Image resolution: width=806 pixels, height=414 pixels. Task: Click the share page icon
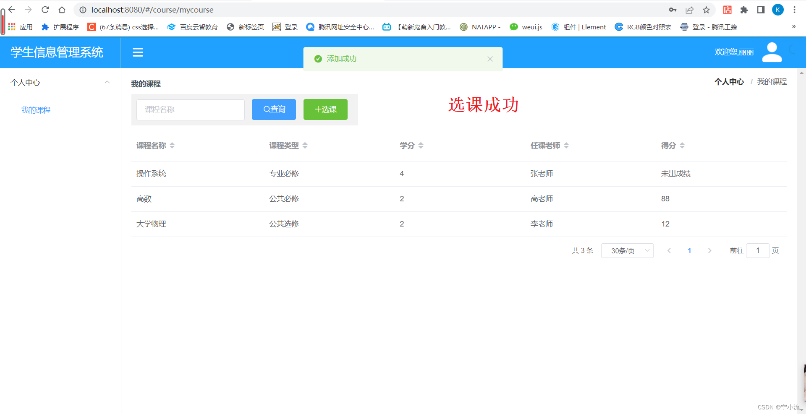click(x=689, y=10)
